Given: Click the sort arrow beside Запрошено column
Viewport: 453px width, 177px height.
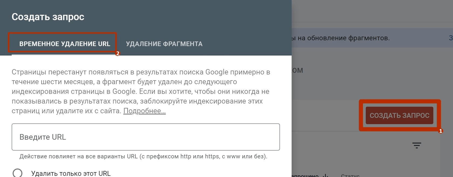Looking at the screenshot, I should tap(326, 176).
